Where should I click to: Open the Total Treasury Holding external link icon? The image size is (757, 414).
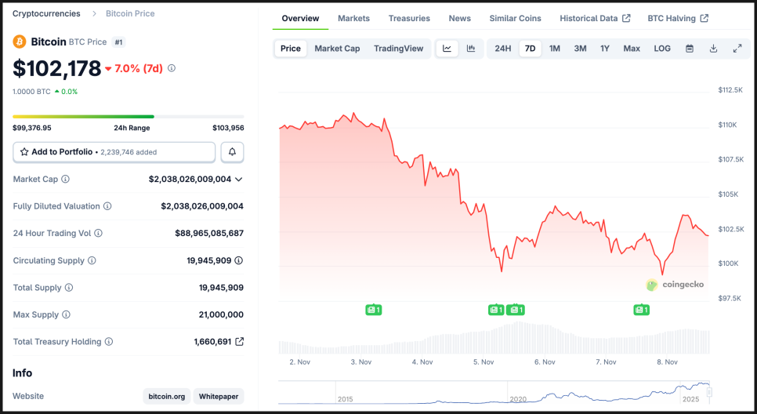click(x=240, y=342)
